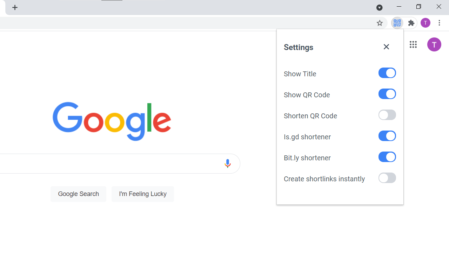Enable the Shorten QR Code toggle
The height and width of the screenshot is (280, 449).
pyautogui.click(x=387, y=115)
